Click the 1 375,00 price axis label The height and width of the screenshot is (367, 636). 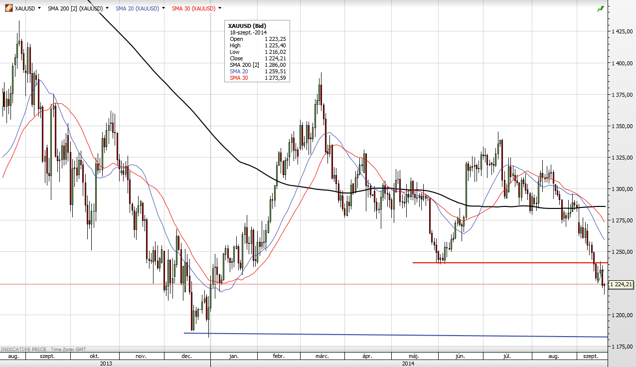coord(621,95)
